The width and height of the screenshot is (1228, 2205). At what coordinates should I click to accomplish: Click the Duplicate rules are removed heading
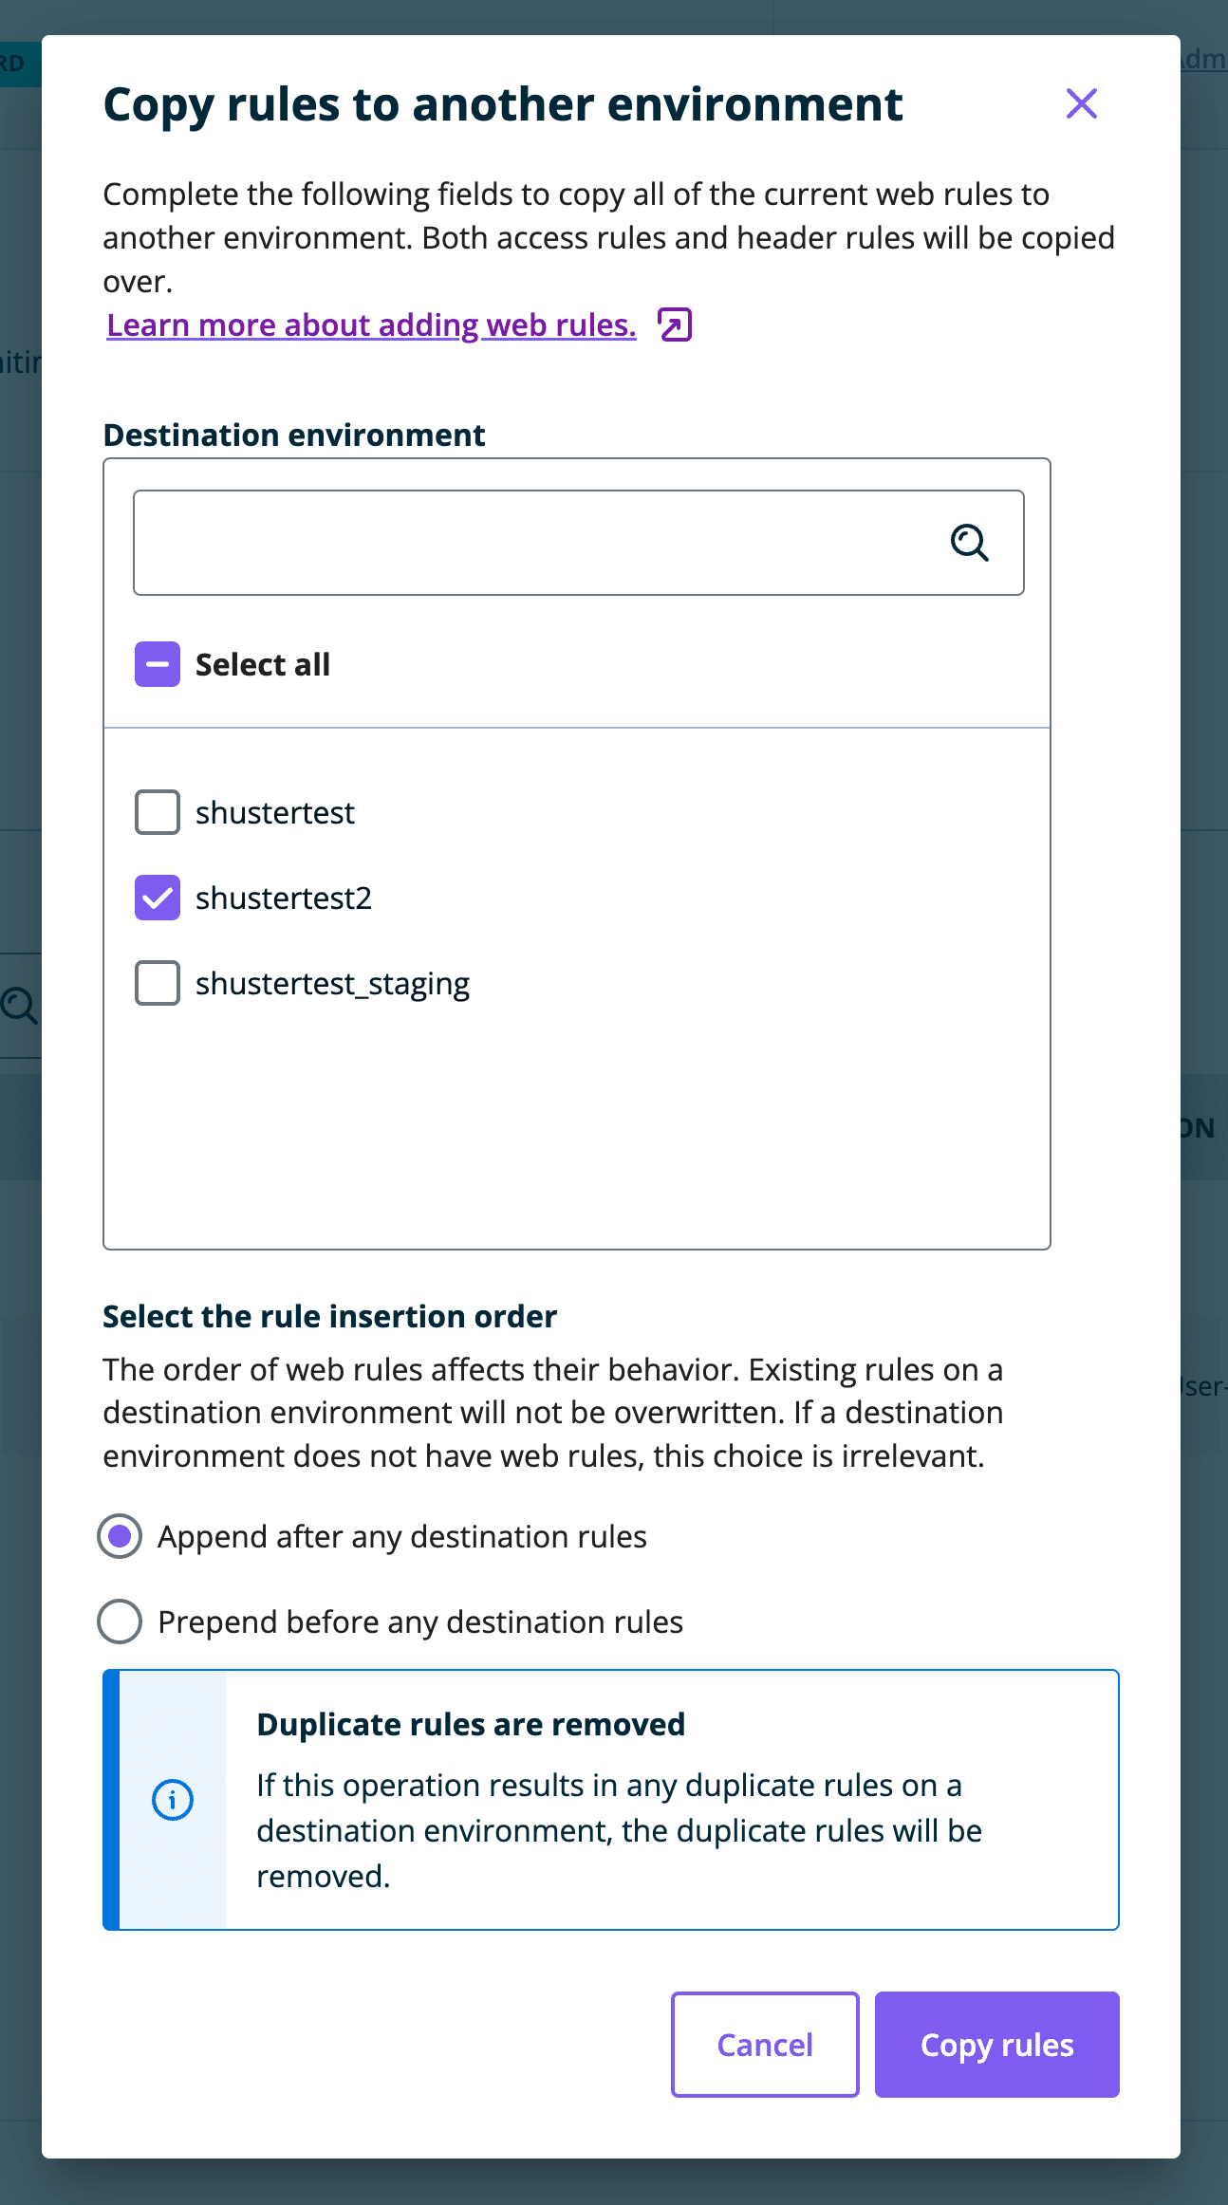[x=469, y=1724]
